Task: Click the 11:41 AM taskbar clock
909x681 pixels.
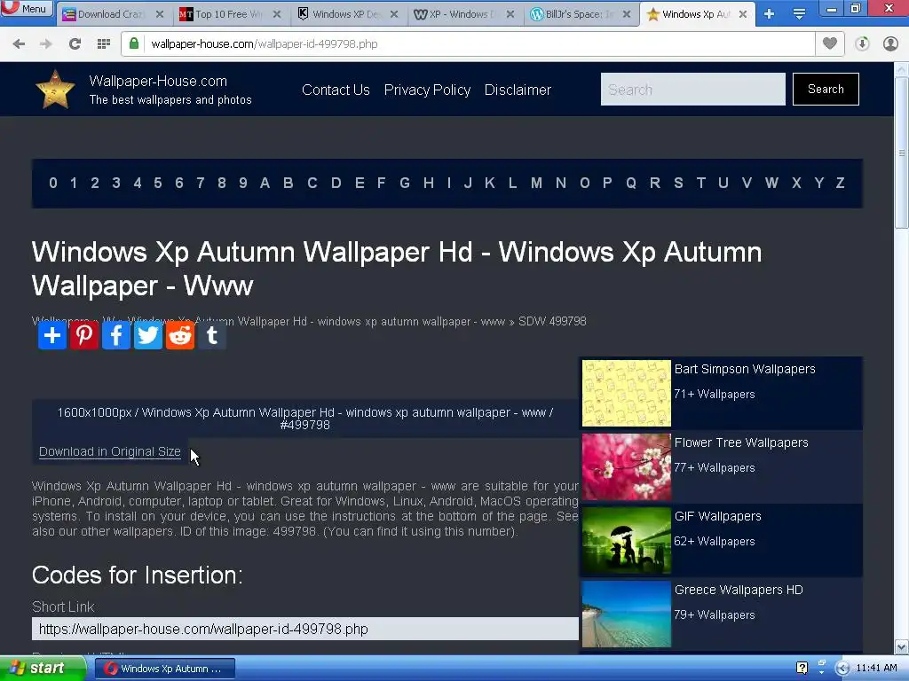Action: (876, 669)
